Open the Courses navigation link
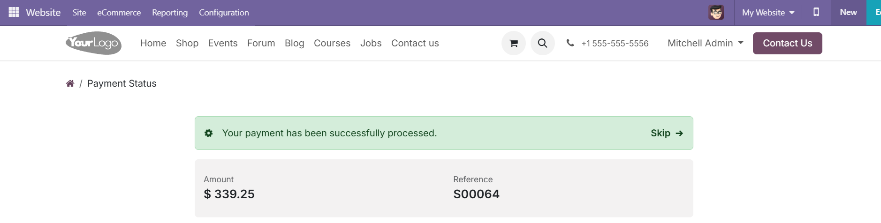The width and height of the screenshot is (881, 223). (332, 43)
